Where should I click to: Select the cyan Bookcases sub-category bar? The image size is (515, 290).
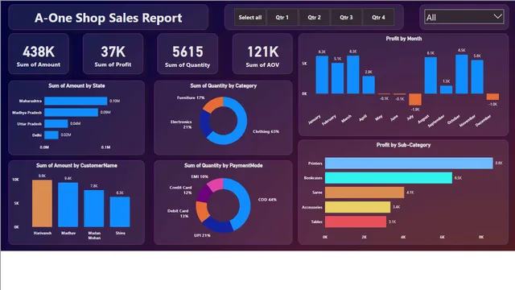pyautogui.click(x=389, y=178)
